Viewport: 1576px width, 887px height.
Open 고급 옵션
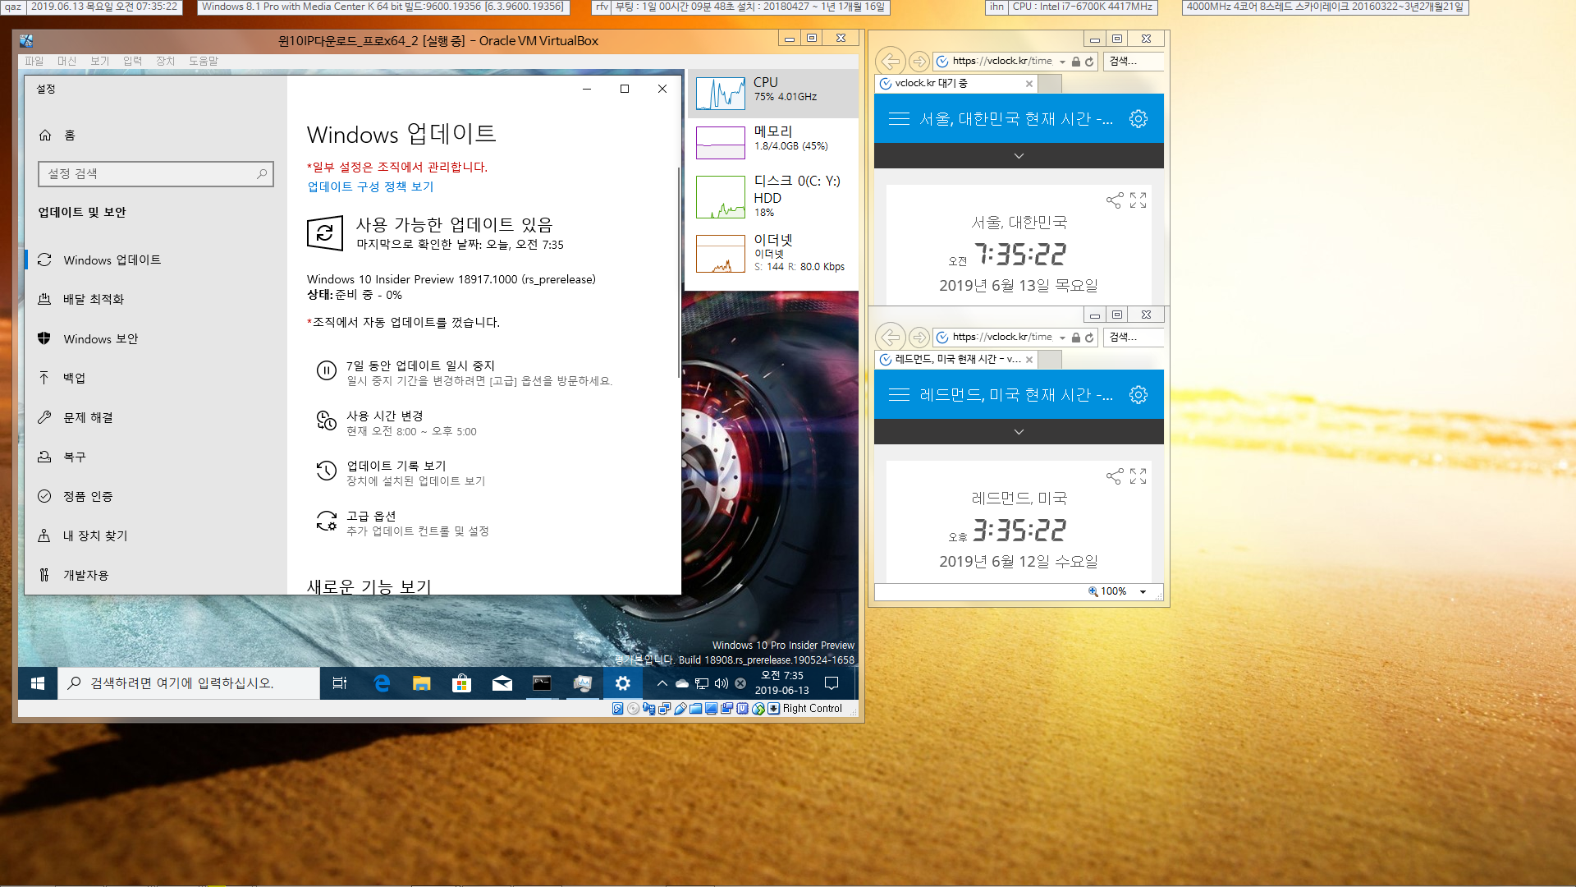tap(402, 523)
